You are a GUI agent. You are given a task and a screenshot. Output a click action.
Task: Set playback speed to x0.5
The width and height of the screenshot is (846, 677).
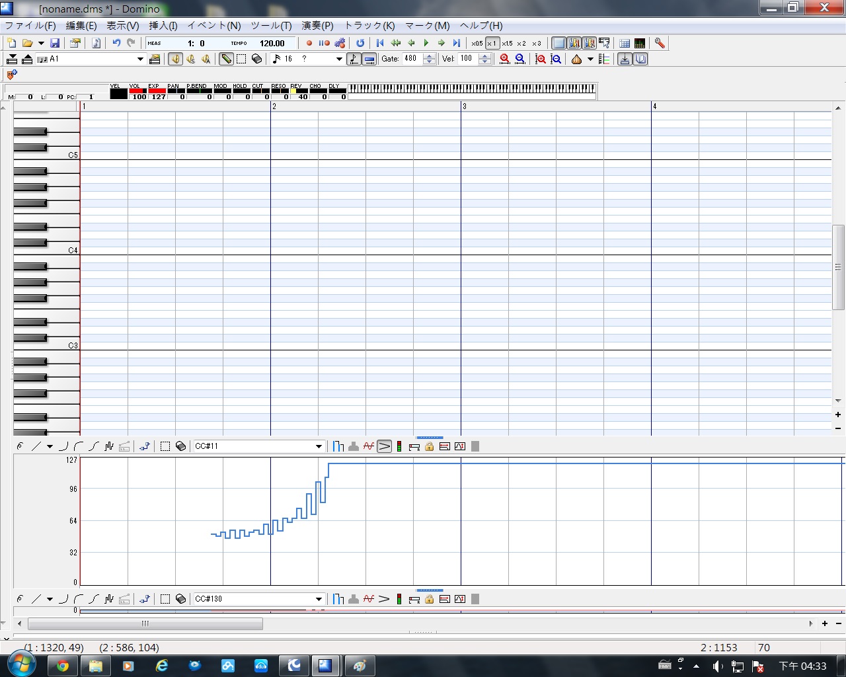pos(477,43)
